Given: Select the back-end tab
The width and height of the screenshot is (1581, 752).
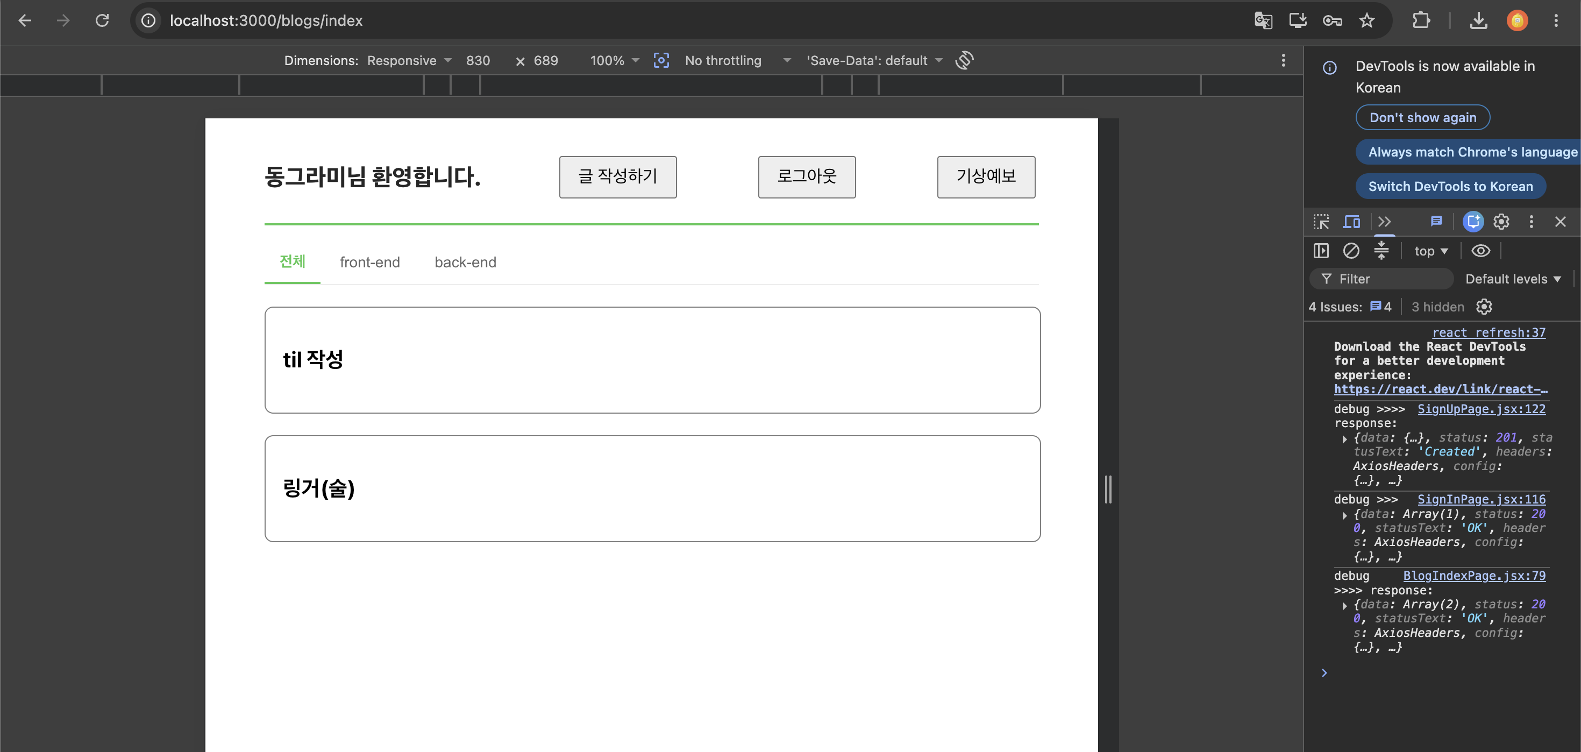Looking at the screenshot, I should click(465, 262).
